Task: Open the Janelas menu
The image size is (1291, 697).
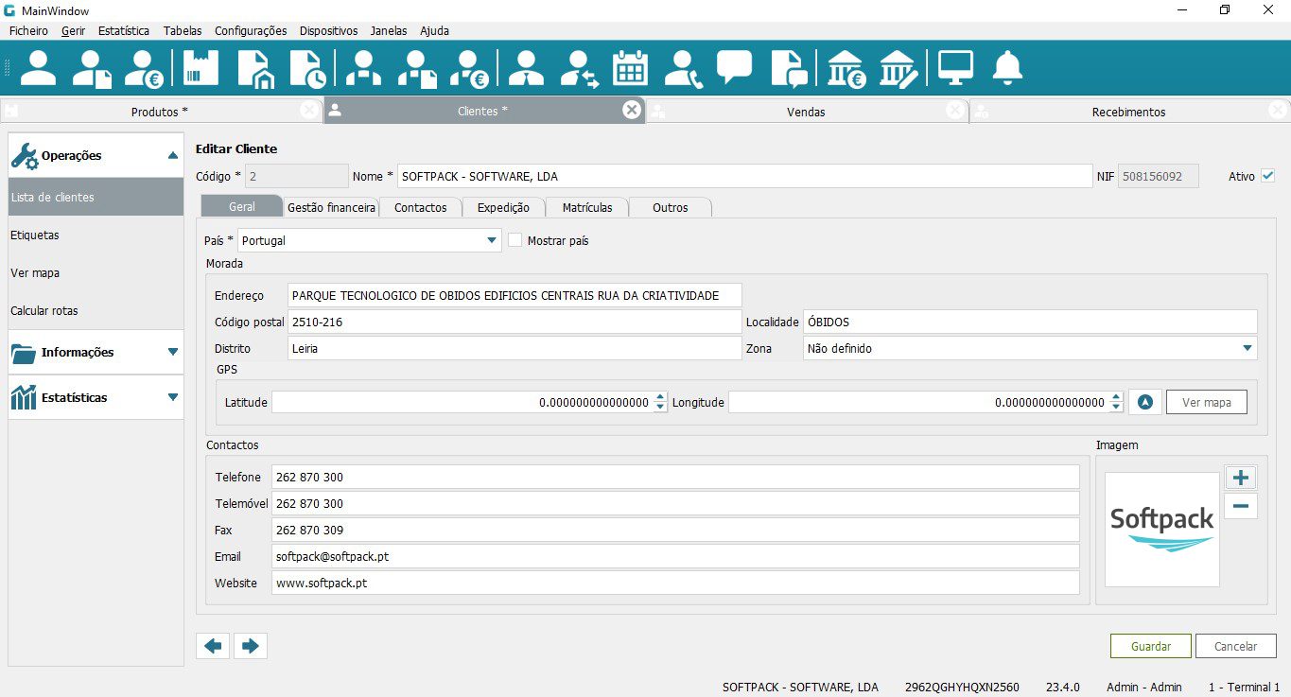Action: click(x=389, y=30)
